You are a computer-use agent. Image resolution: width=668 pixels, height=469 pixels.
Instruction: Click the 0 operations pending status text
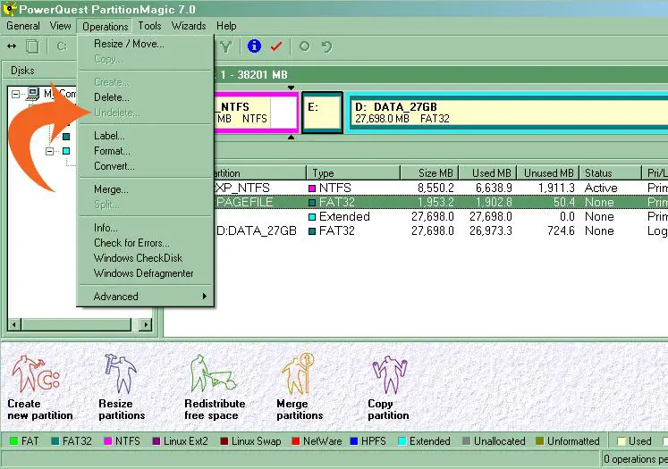pos(635,459)
